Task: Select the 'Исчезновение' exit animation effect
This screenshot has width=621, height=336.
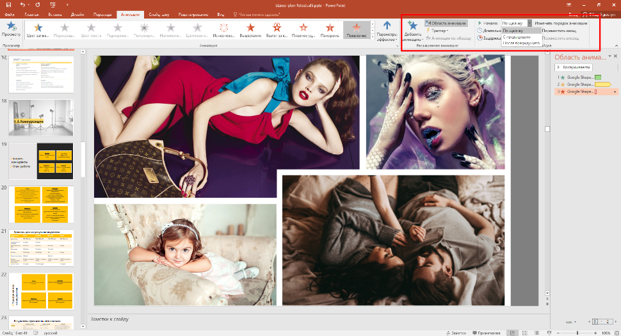Action: pyautogui.click(x=224, y=29)
